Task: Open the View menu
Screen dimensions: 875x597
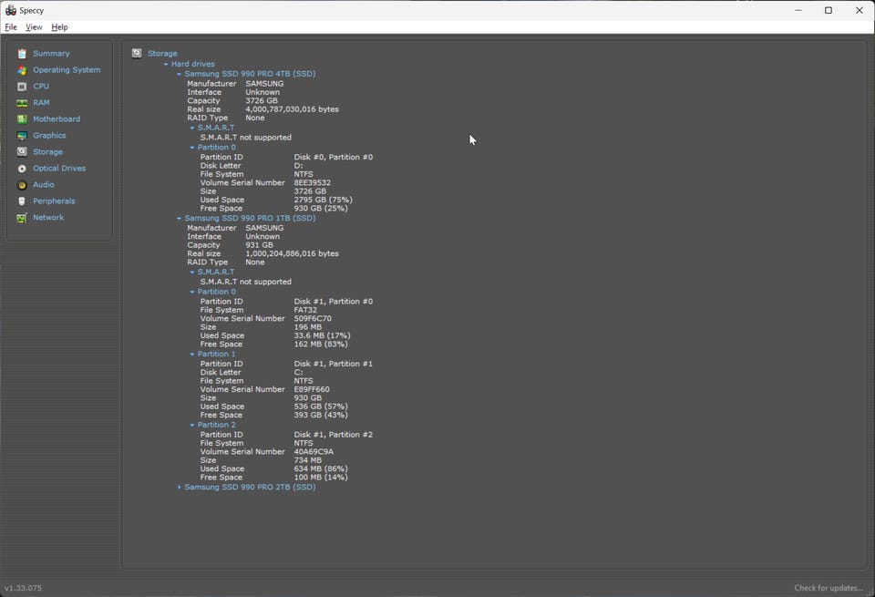Action: pyautogui.click(x=34, y=27)
